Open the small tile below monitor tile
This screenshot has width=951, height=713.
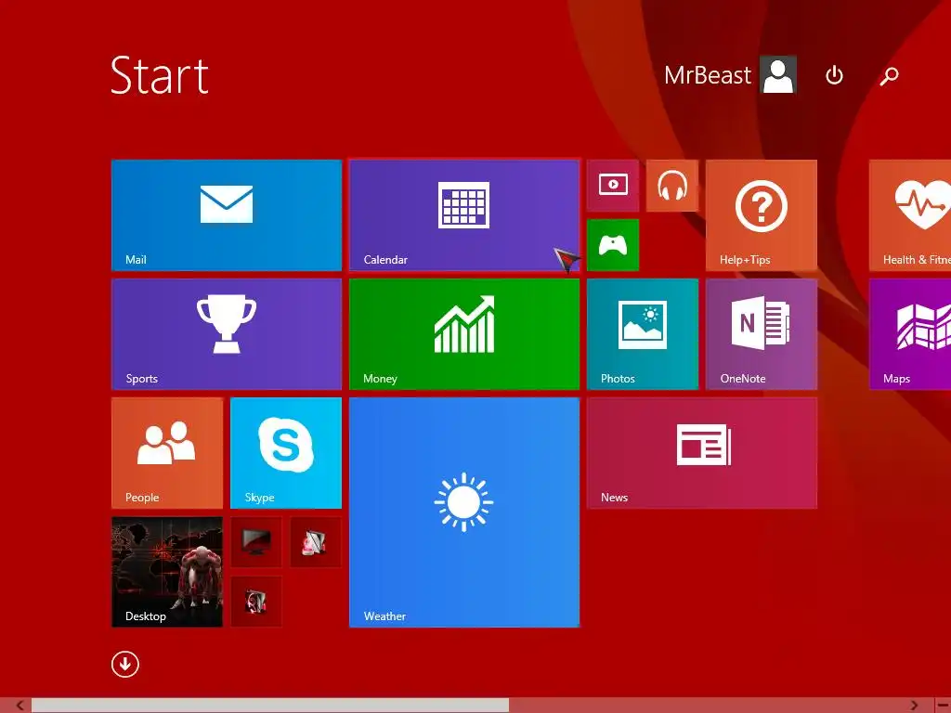[256, 602]
